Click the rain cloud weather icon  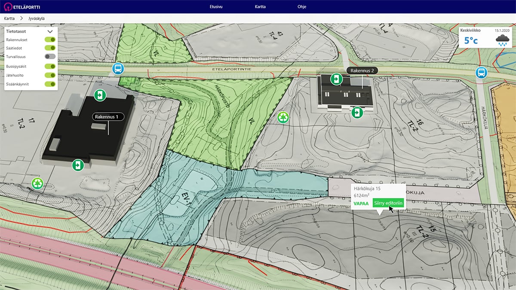coord(503,40)
